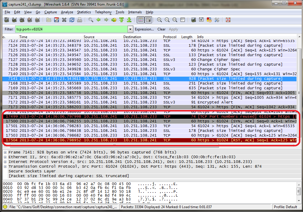This screenshot has height=212, width=303.
Task: Open the Edit menu
Action: [17, 12]
